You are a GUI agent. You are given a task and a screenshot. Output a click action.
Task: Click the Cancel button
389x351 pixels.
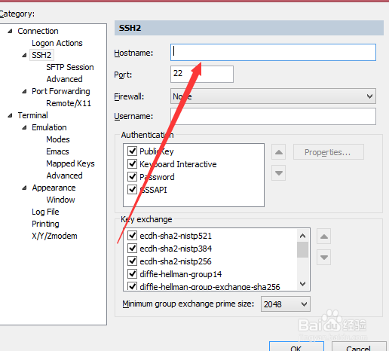coord(359,346)
